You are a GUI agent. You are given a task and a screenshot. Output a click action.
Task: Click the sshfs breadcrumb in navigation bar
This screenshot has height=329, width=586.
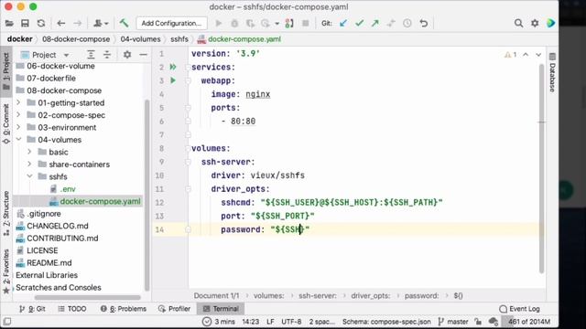click(x=179, y=39)
